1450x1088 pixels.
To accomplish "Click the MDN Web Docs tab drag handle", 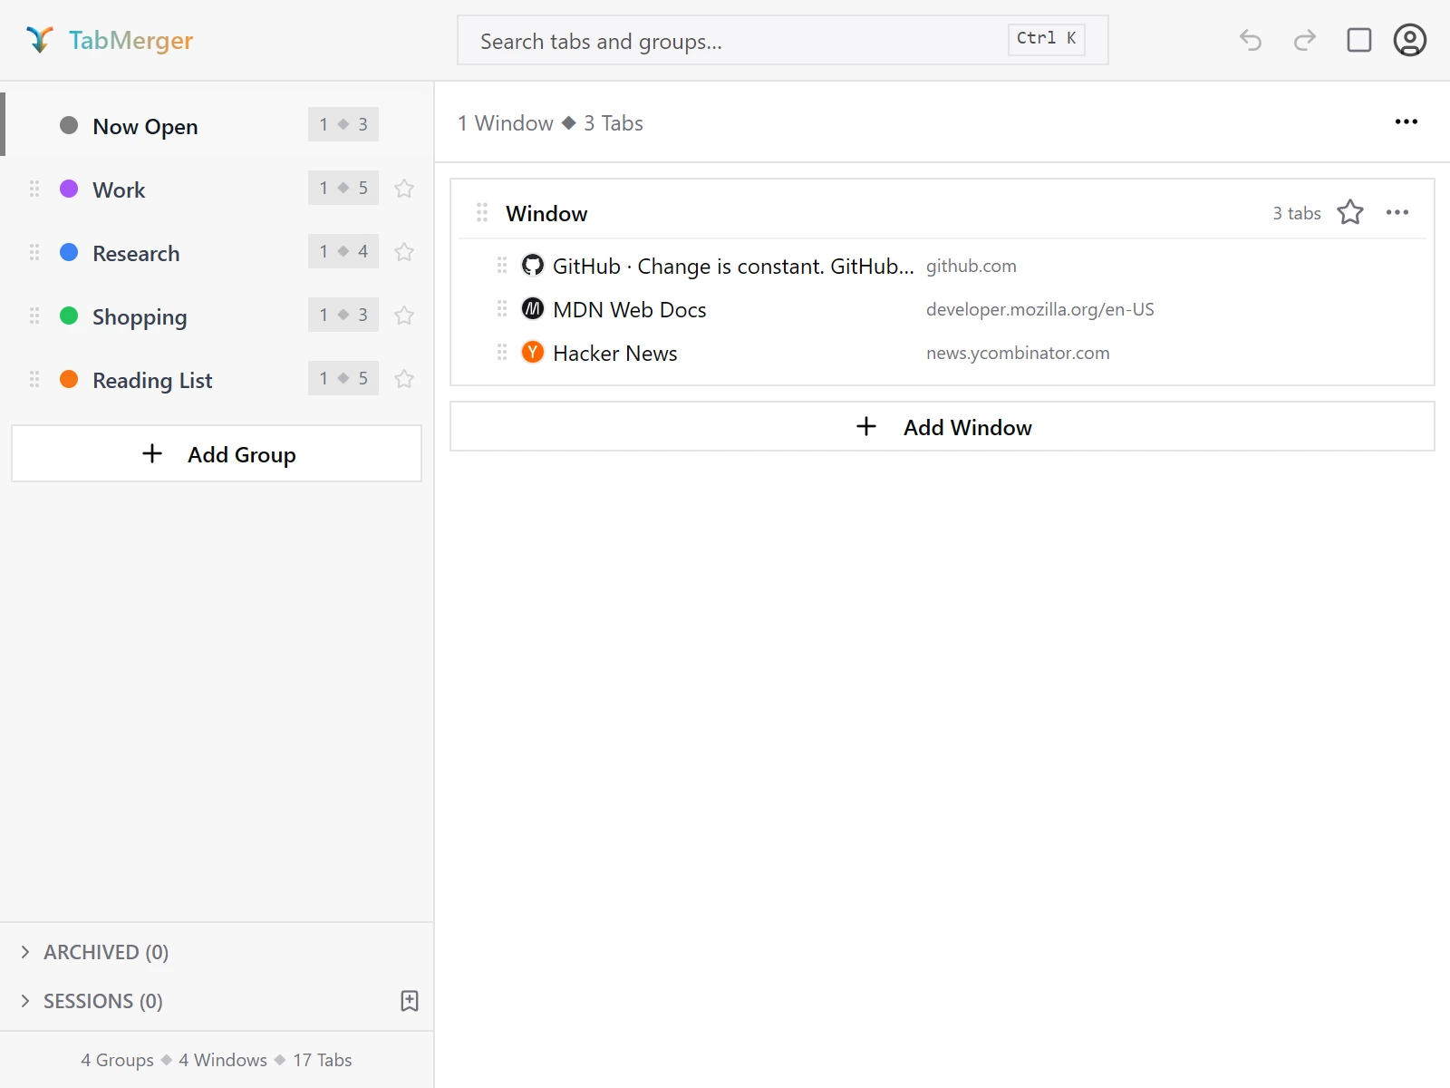I will 502,308.
